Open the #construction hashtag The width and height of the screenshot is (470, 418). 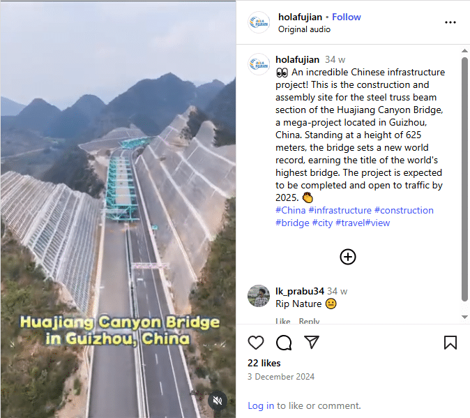(404, 210)
